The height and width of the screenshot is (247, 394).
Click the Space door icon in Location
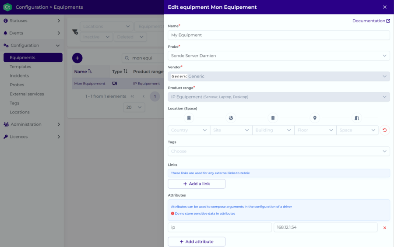click(x=356, y=118)
